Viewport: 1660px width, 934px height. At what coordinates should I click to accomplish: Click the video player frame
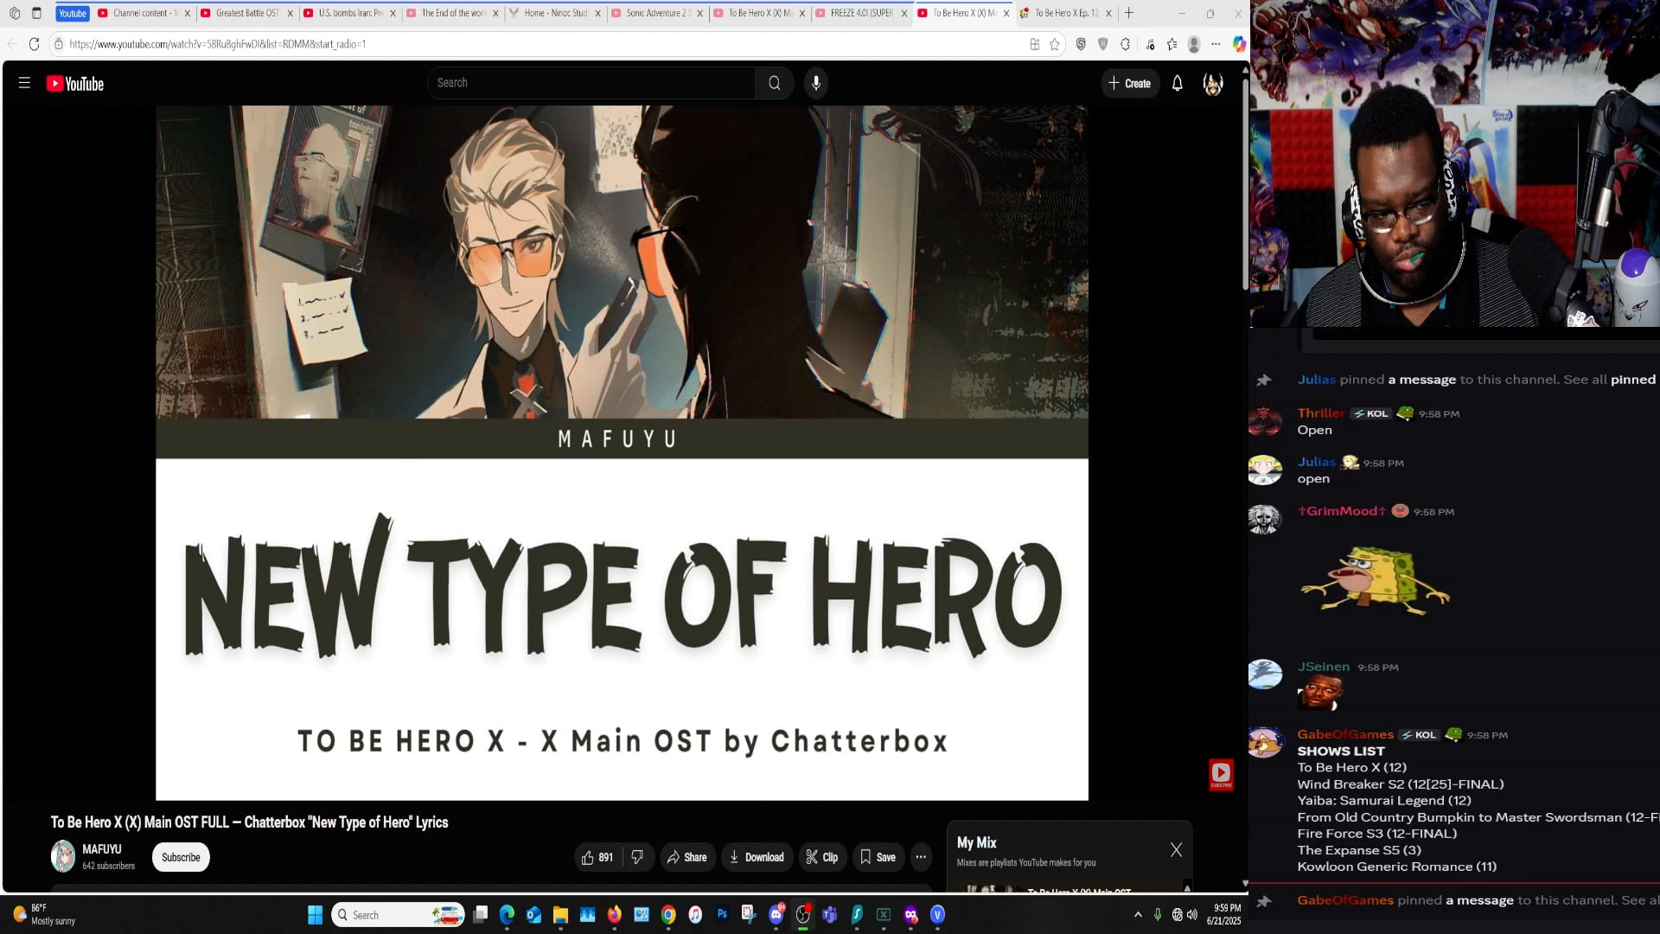pos(622,452)
